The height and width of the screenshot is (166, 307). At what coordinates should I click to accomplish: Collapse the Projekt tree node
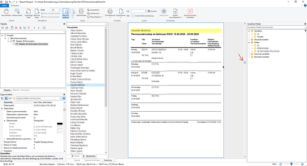pos(2,36)
